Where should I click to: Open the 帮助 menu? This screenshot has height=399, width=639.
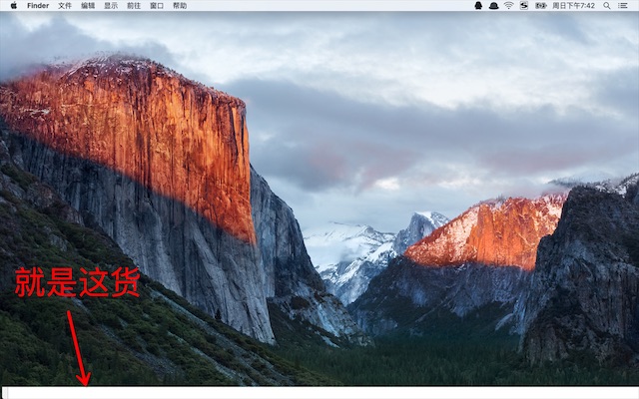point(180,5)
